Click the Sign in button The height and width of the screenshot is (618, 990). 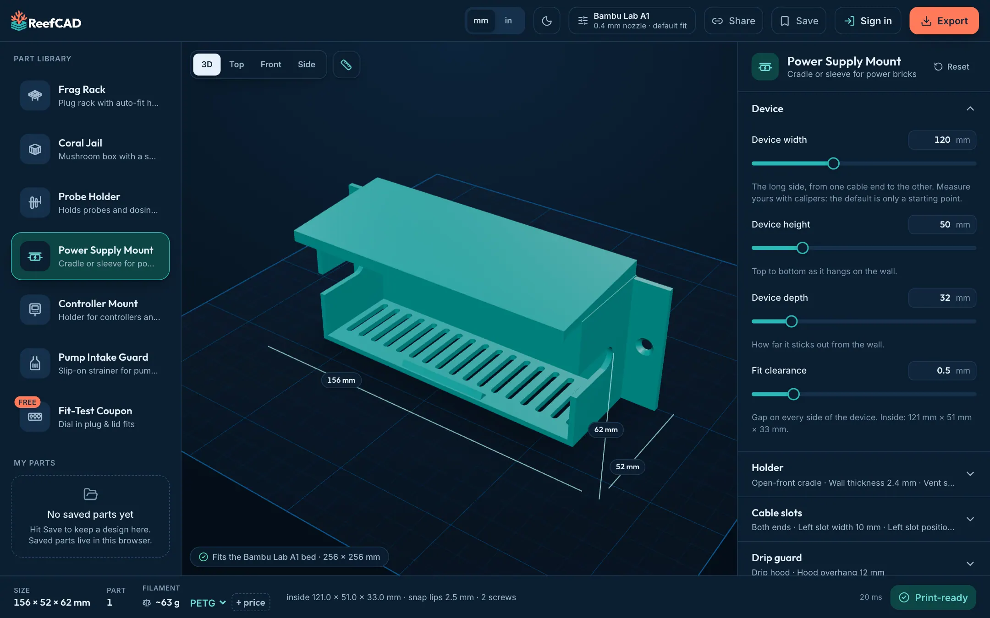[868, 21]
